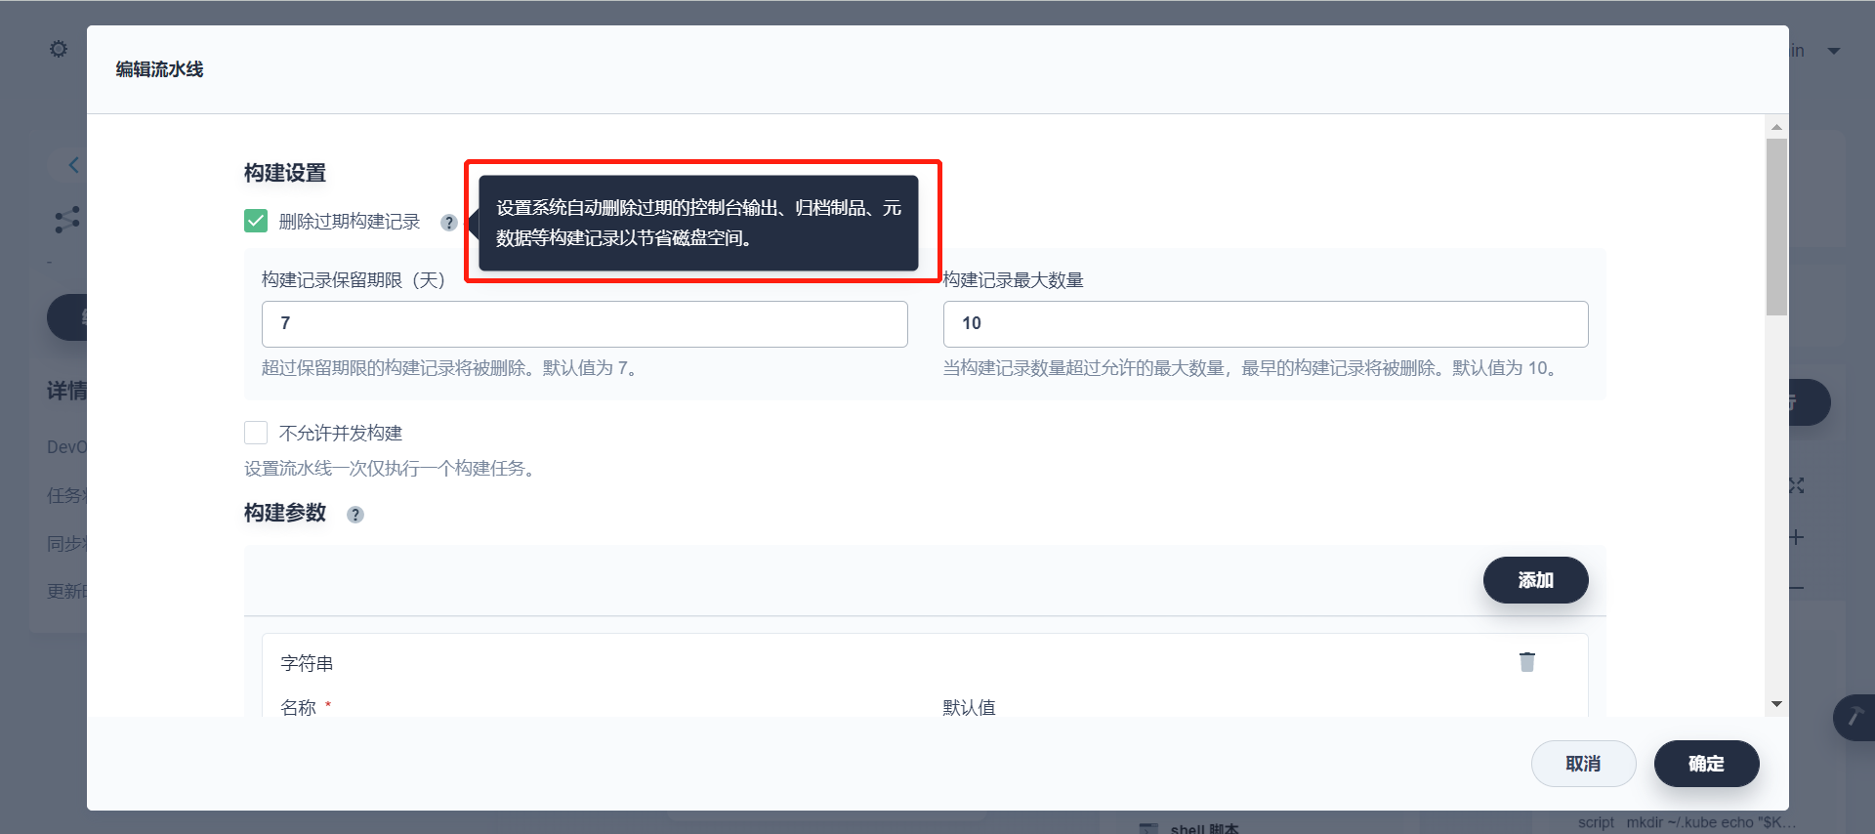Click the 构建设置 section heading
1875x834 pixels.
point(285,173)
